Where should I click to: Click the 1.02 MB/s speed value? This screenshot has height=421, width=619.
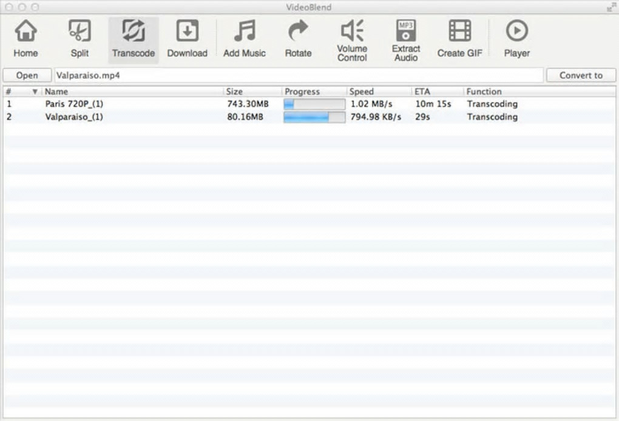tap(371, 104)
